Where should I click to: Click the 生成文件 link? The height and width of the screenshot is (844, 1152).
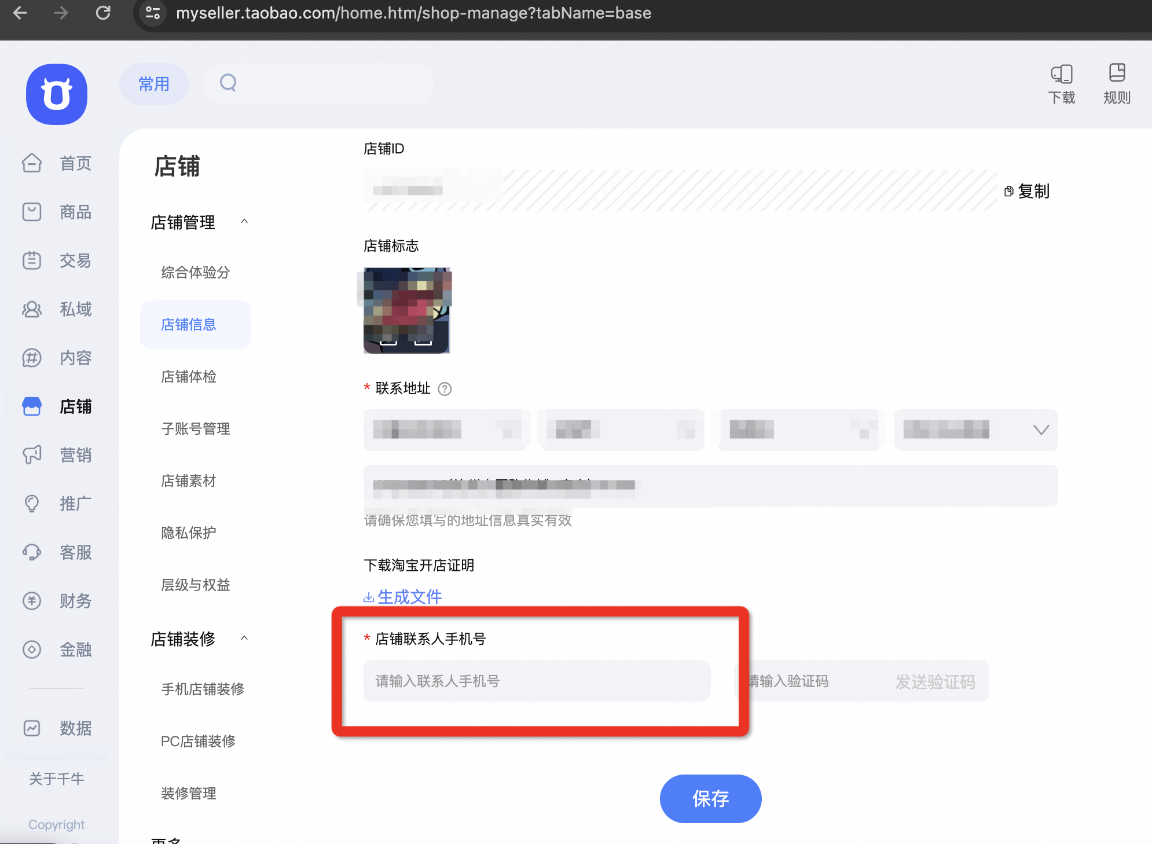(x=409, y=597)
